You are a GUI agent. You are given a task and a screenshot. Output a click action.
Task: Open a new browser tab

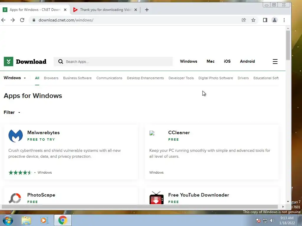pos(147,10)
